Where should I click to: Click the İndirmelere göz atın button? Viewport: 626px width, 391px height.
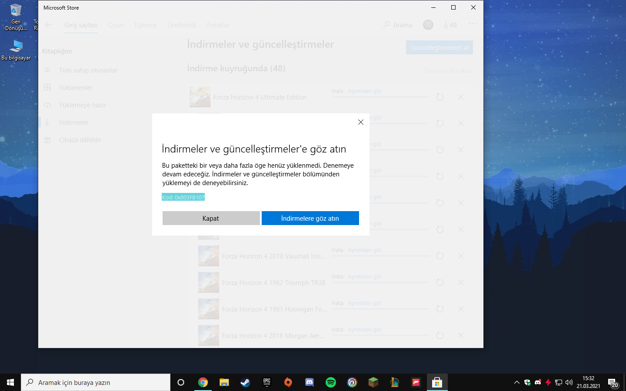[x=310, y=218]
